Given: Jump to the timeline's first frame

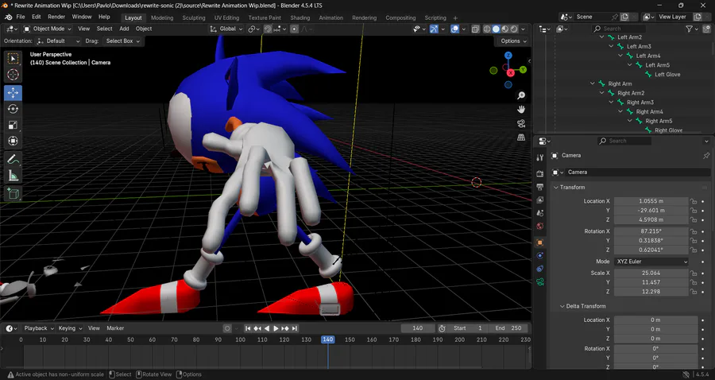Looking at the screenshot, I should 248,328.
